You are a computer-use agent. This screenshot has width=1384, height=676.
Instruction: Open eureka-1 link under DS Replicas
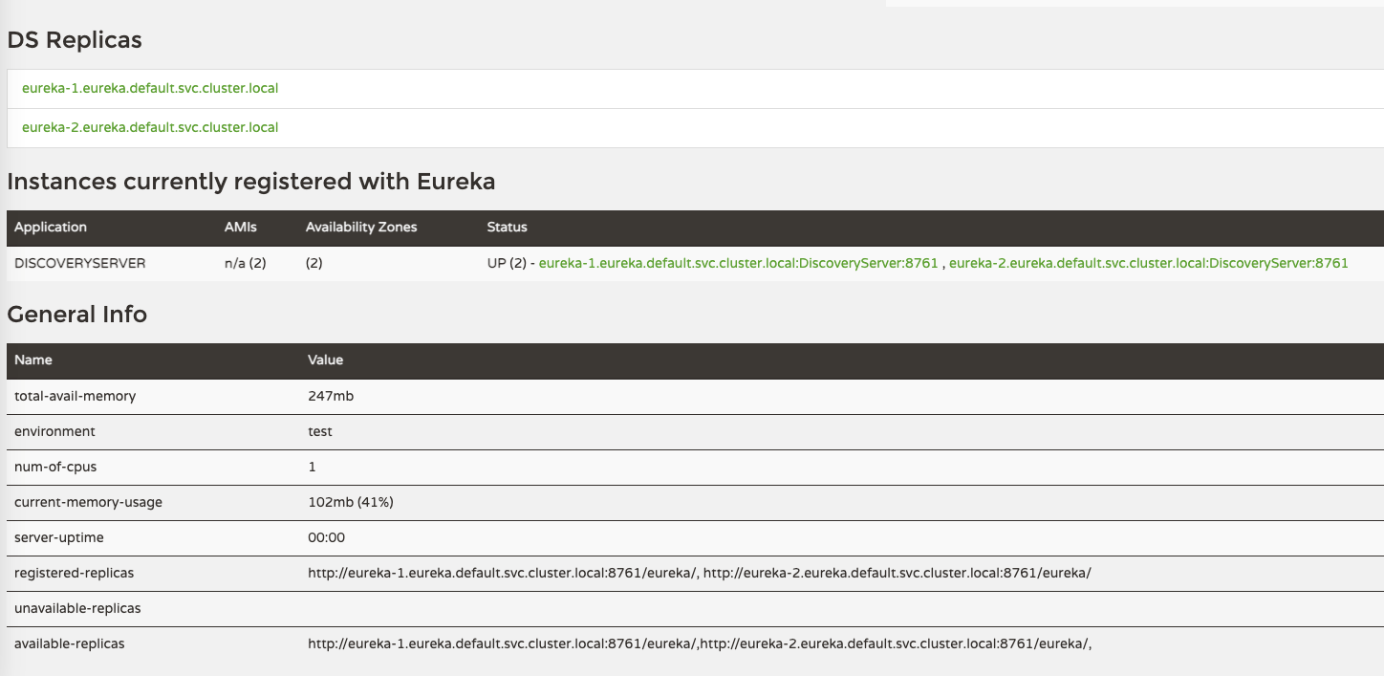[x=150, y=88]
